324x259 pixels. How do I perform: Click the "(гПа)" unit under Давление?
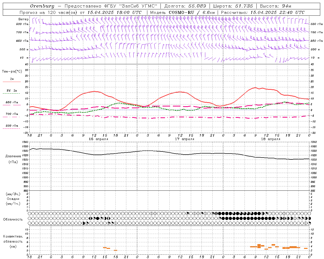coord(13,162)
